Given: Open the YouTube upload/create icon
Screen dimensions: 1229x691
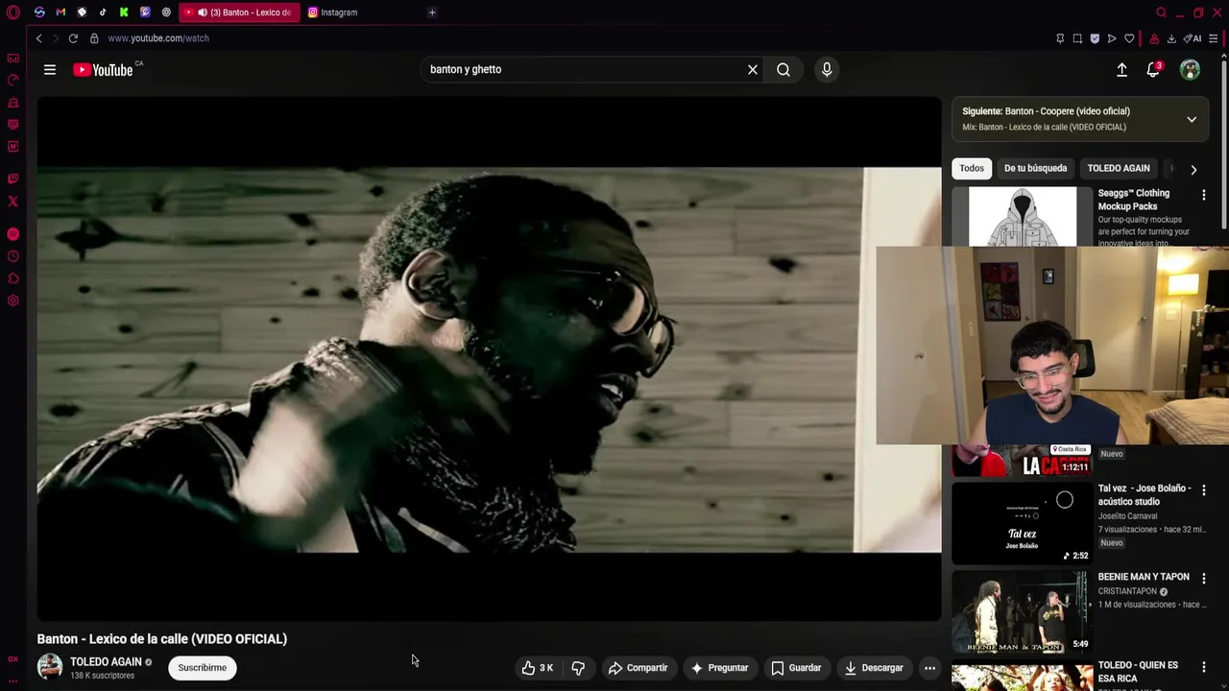Looking at the screenshot, I should click(x=1121, y=69).
